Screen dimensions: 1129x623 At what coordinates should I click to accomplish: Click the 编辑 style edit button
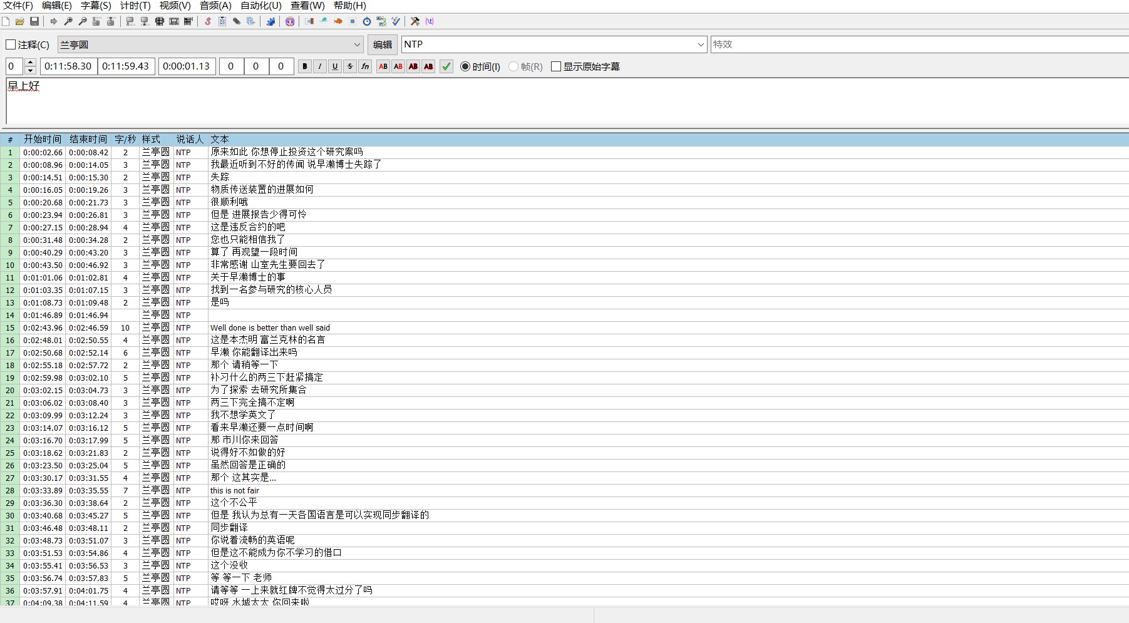click(382, 44)
